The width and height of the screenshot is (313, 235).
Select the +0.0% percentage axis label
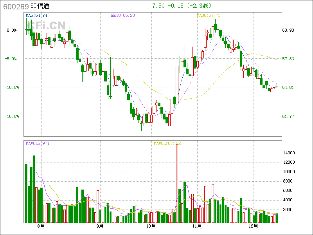click(x=11, y=30)
